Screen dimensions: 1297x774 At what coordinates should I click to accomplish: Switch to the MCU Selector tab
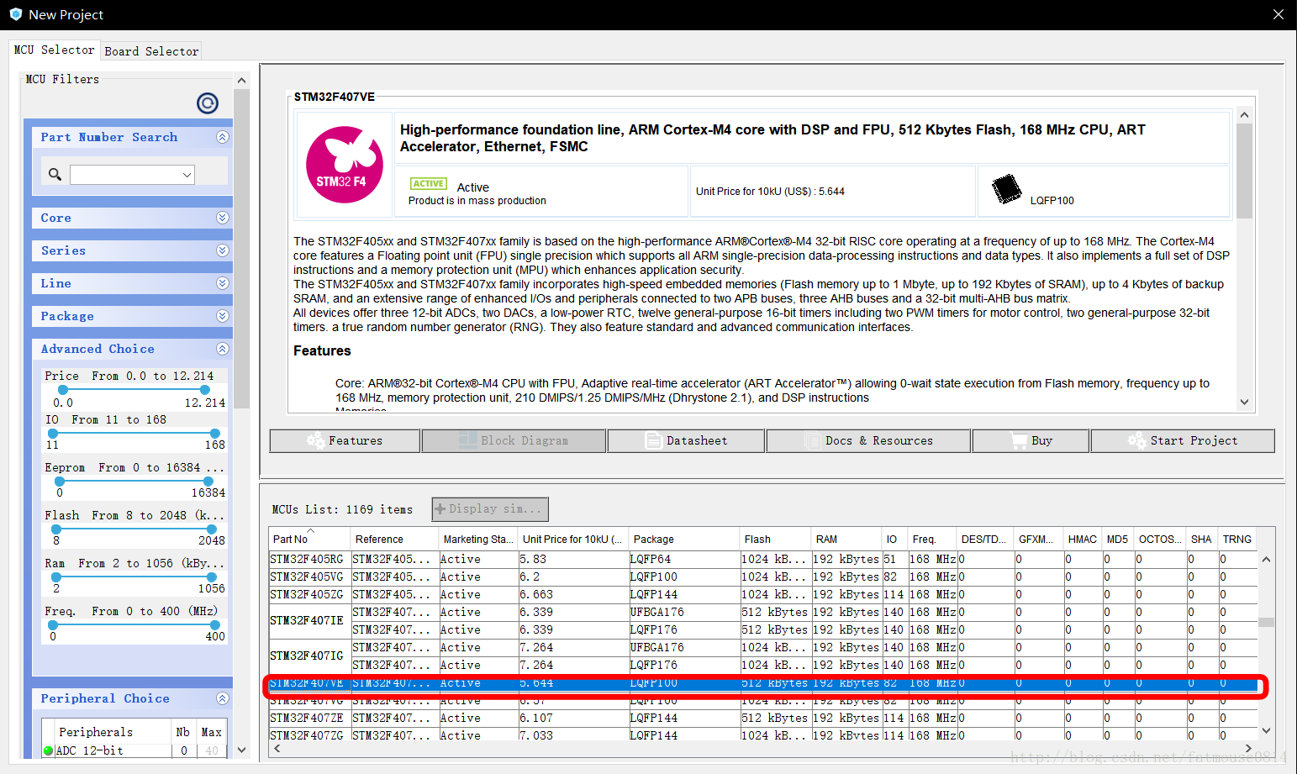(55, 50)
